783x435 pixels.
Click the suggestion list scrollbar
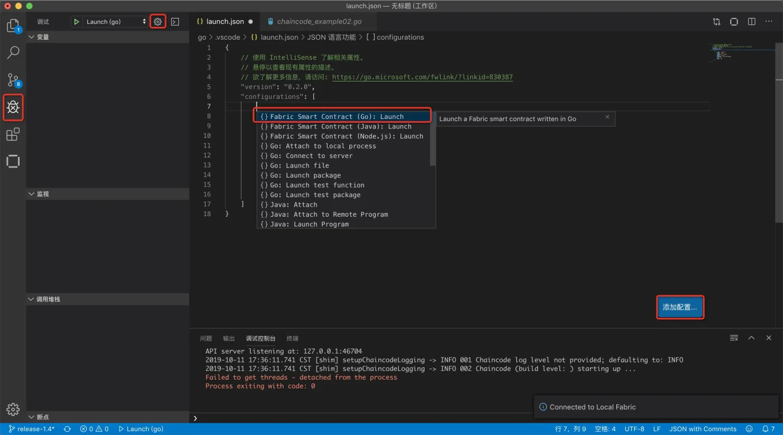point(433,138)
